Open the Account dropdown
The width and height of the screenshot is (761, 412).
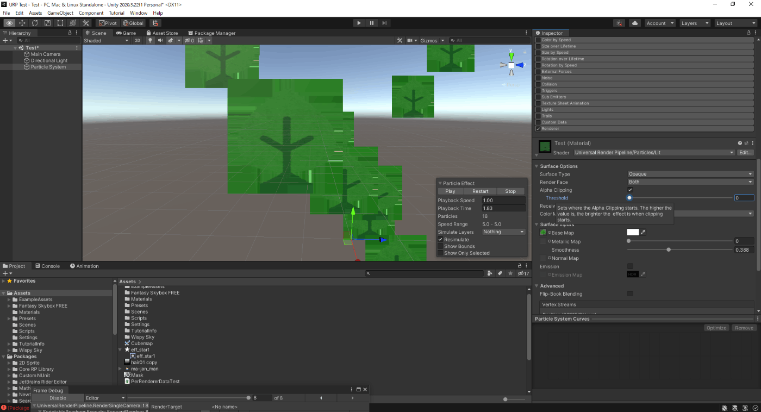click(x=660, y=23)
